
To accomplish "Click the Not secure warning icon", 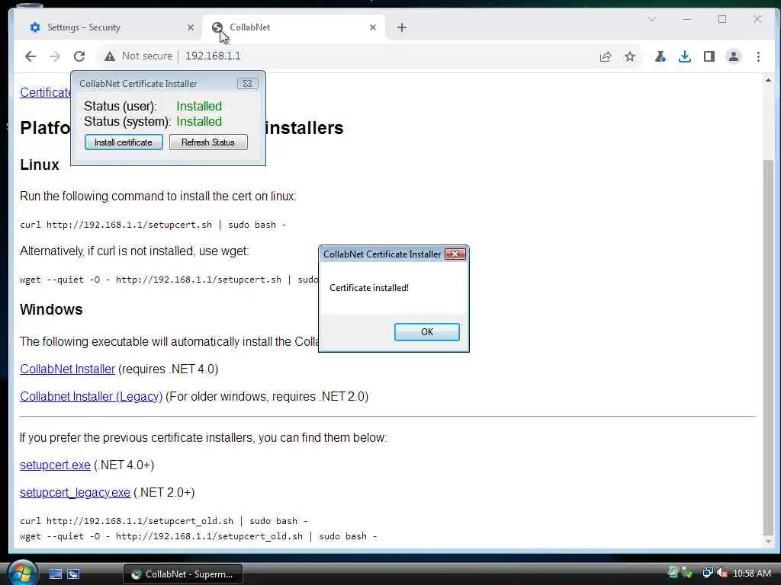I will coord(110,56).
